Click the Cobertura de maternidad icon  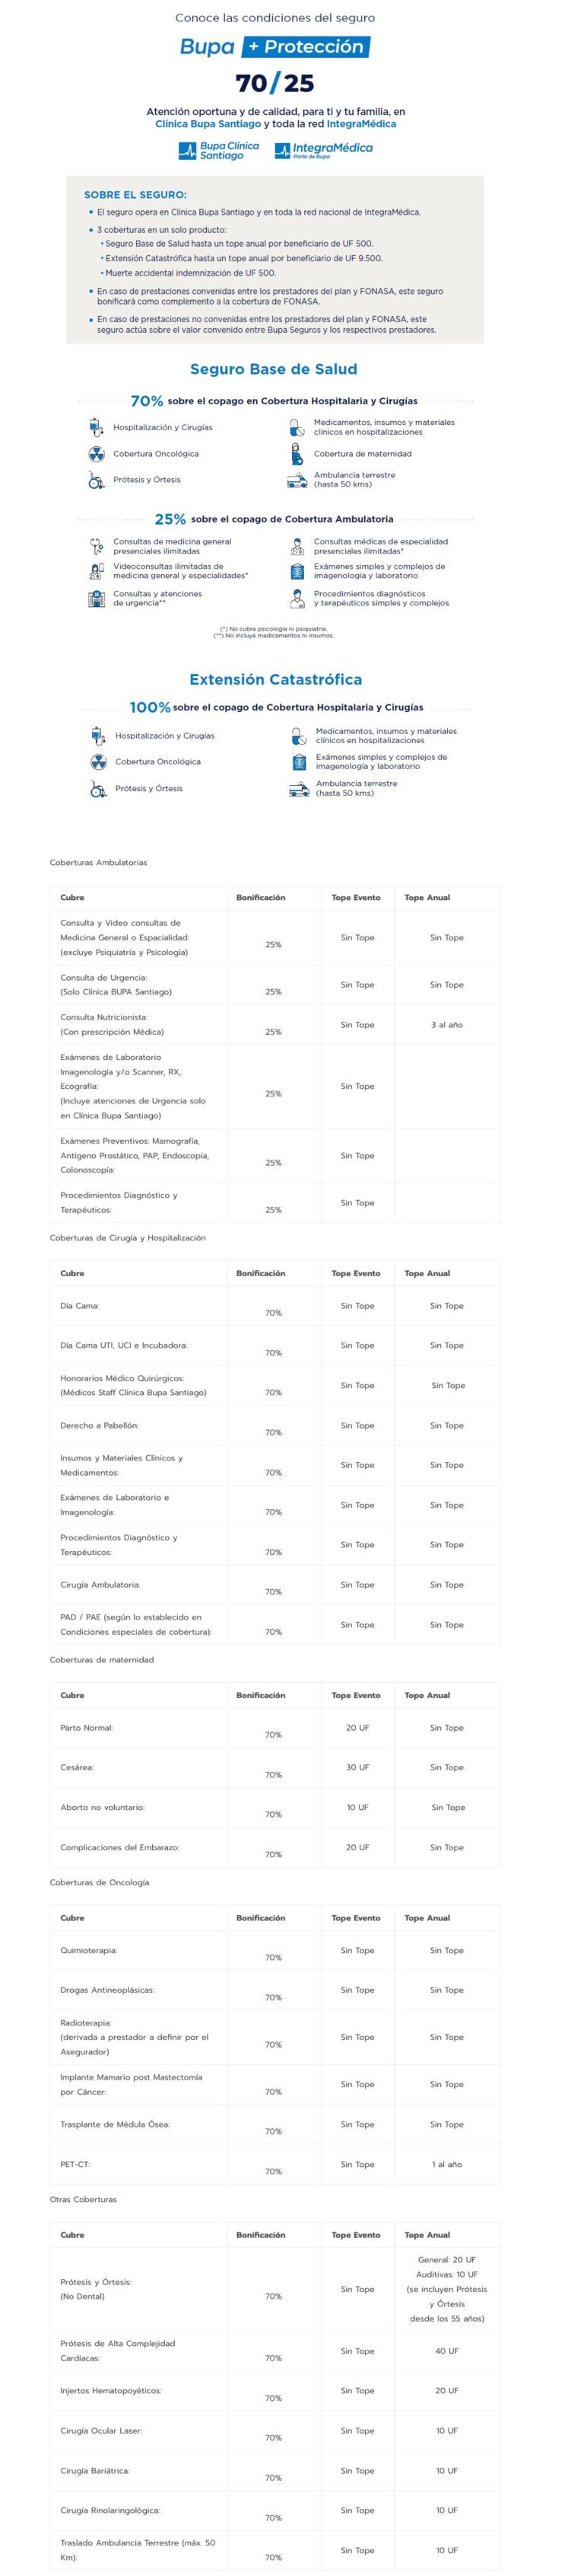click(297, 454)
